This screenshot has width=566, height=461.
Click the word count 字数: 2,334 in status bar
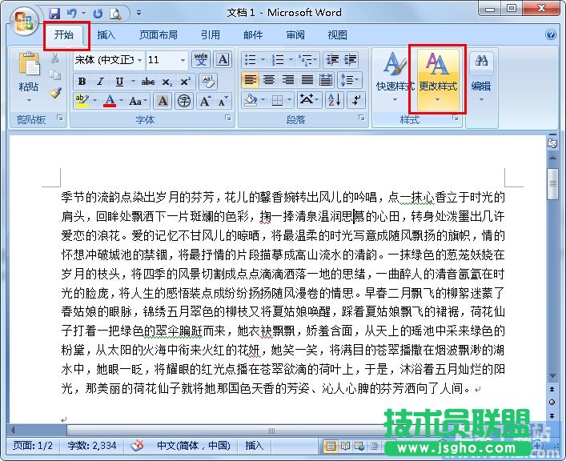click(x=93, y=446)
